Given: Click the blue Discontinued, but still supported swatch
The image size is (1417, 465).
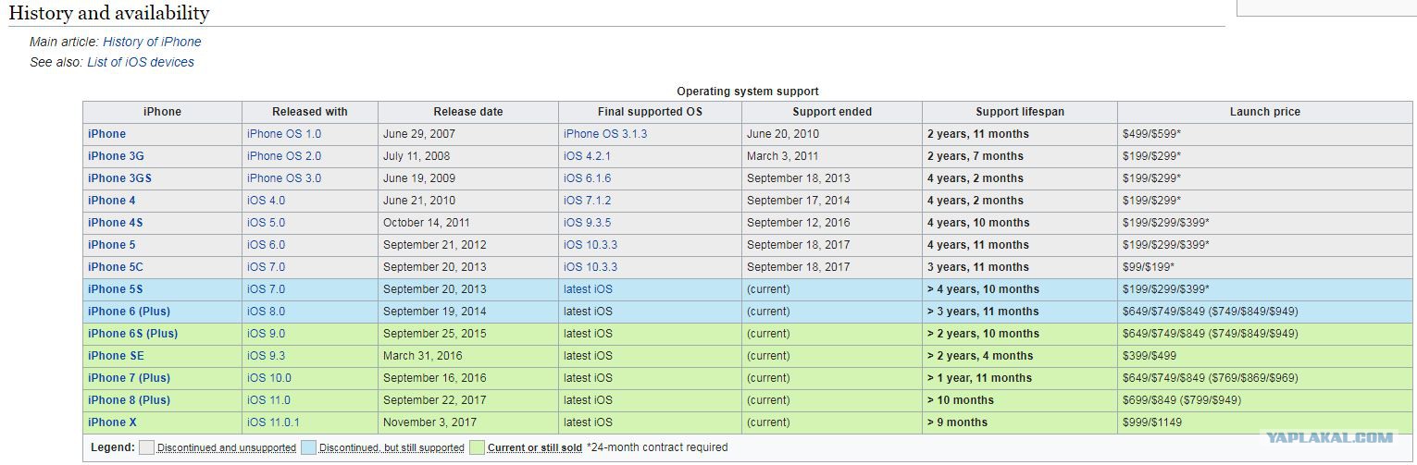Looking at the screenshot, I should click(x=308, y=447).
